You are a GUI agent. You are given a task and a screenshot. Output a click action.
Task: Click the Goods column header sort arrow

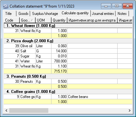(32, 20)
